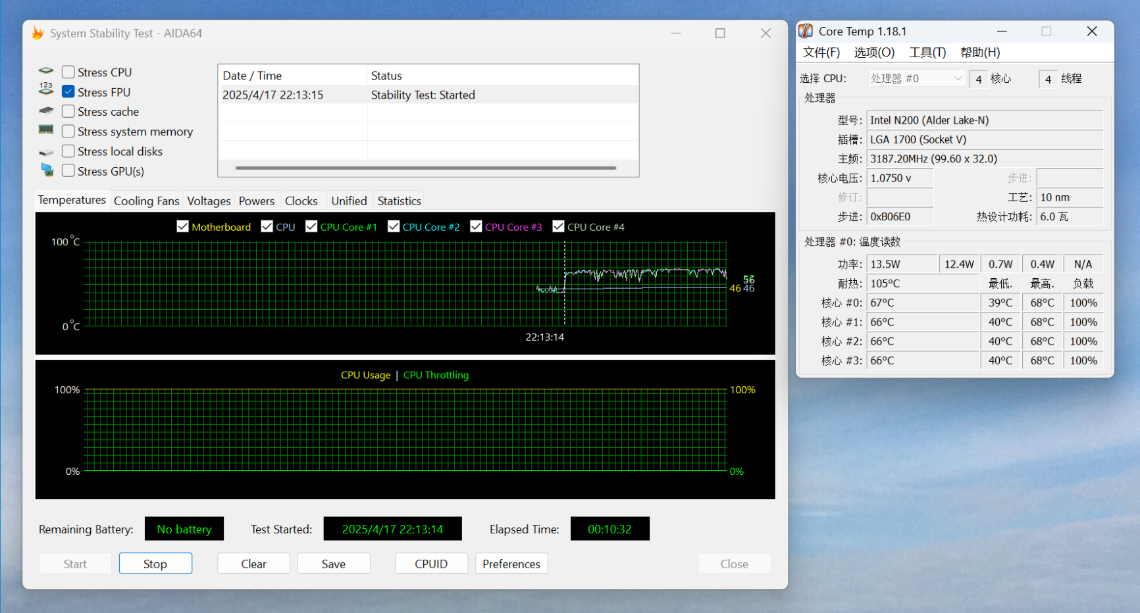The width and height of the screenshot is (1140, 613).
Task: Click the Status column header
Action: (x=502, y=75)
